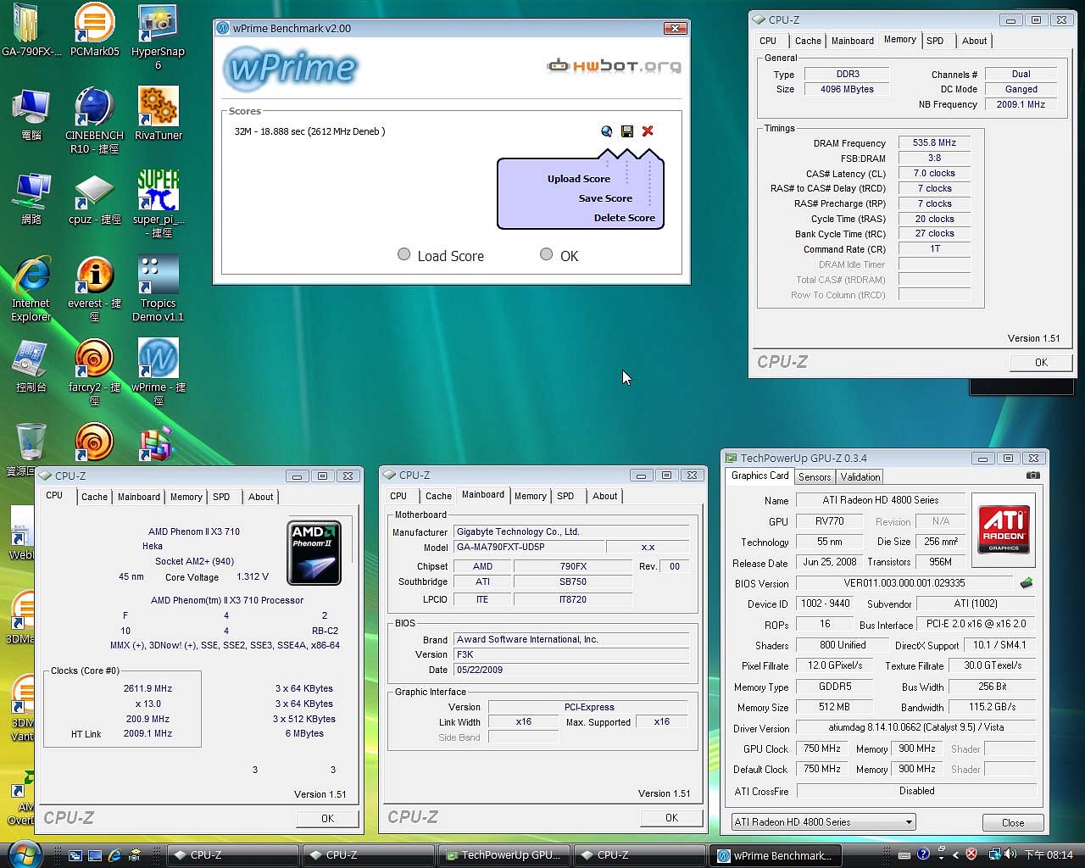Visit the hwbot.org logo link in wPrime
Screen dimensions: 1085x868
[x=614, y=65]
